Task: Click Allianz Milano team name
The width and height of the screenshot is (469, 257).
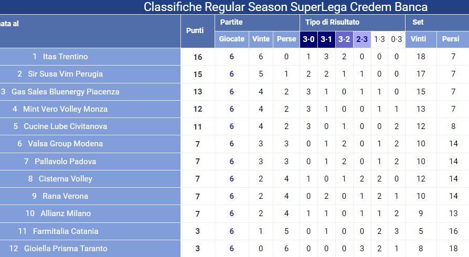Action: click(65, 213)
